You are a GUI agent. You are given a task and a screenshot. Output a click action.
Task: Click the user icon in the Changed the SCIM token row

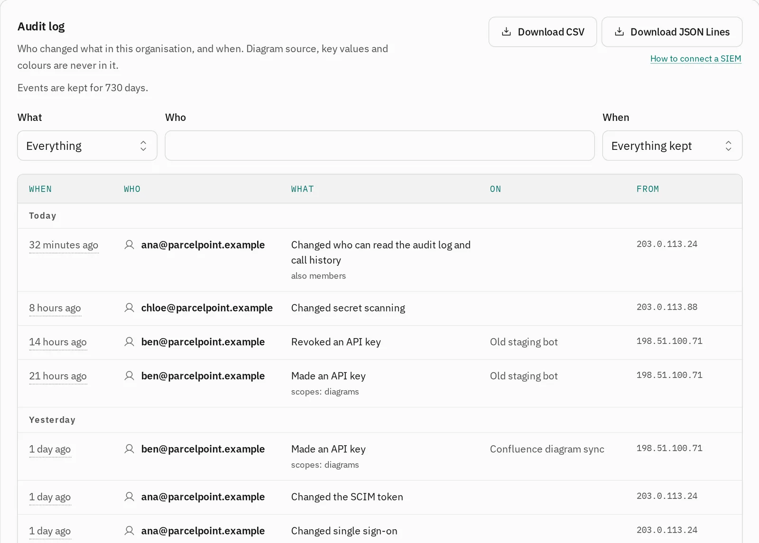pyautogui.click(x=129, y=497)
